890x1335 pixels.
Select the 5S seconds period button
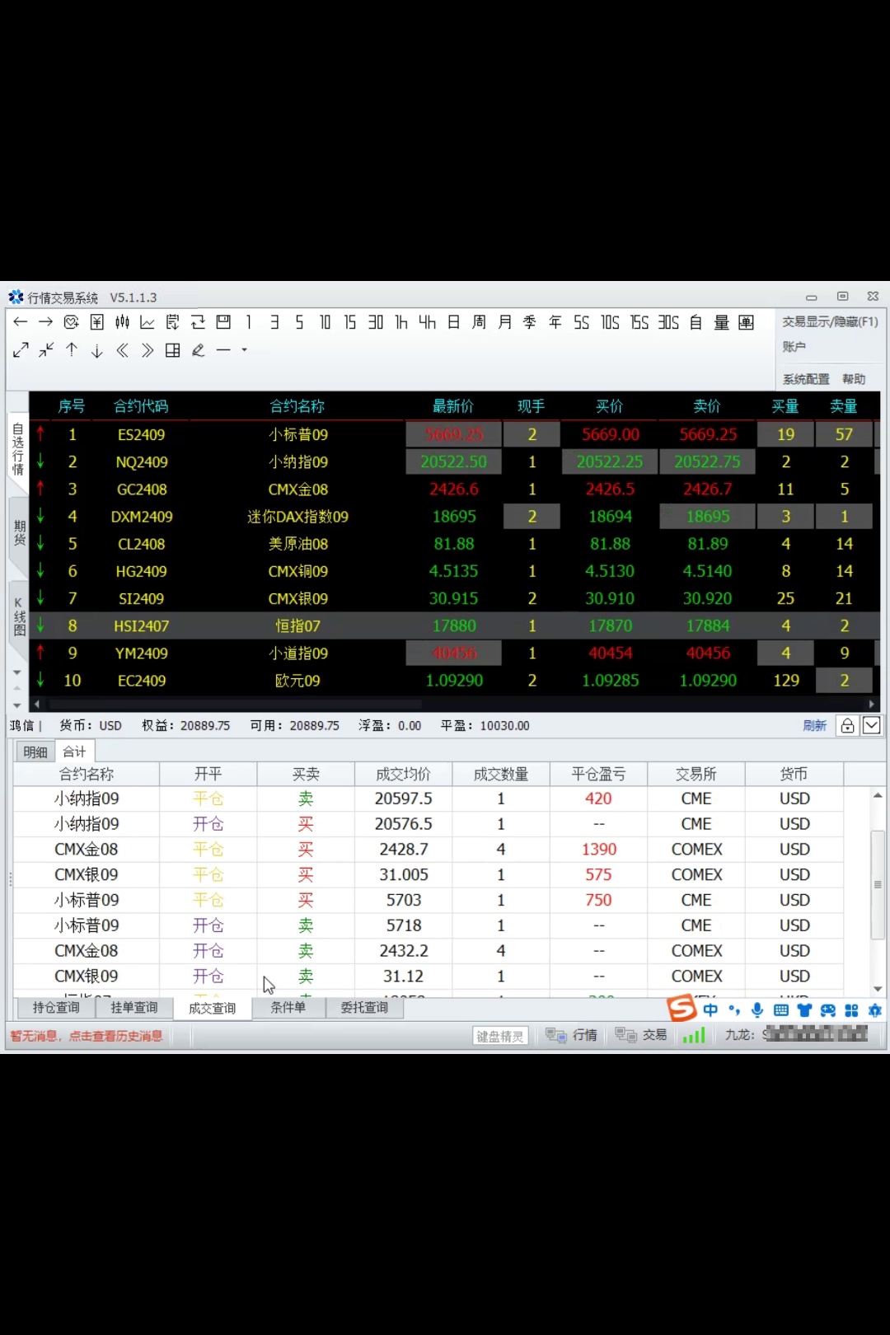tap(581, 322)
